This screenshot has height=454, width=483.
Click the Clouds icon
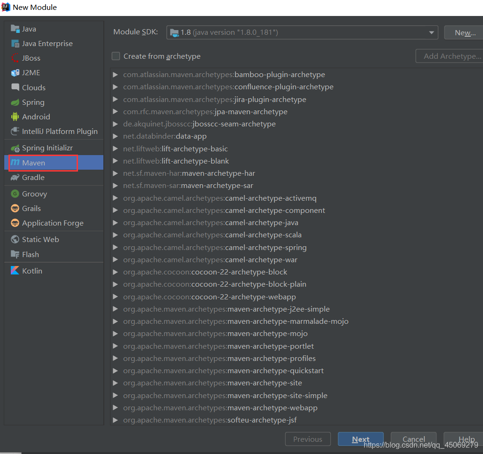tap(15, 87)
